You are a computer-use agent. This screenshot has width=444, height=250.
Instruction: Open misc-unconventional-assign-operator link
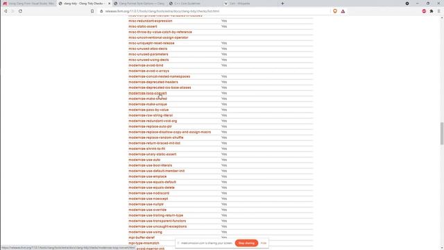158,37
